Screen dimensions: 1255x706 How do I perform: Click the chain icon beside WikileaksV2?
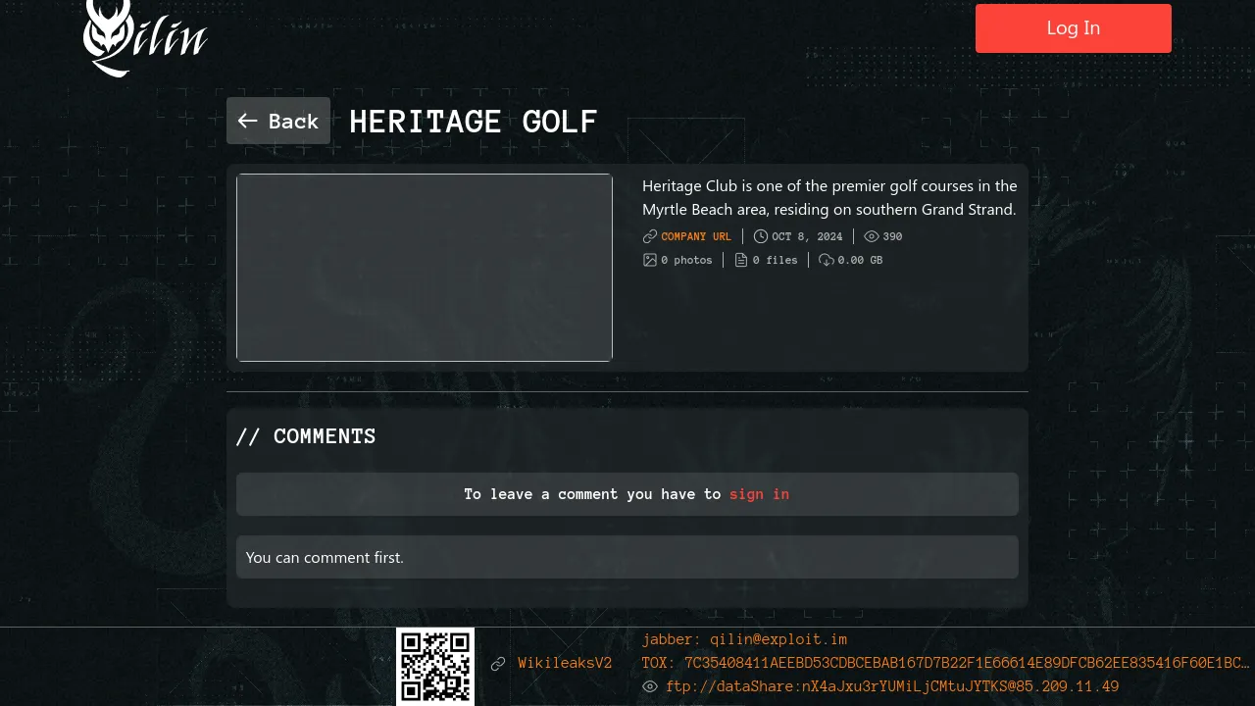pyautogui.click(x=498, y=664)
